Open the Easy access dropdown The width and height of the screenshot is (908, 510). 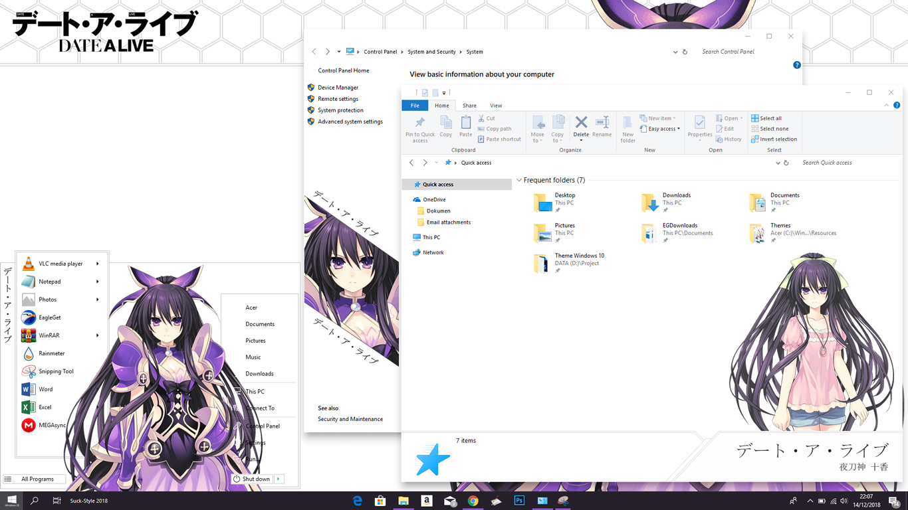tap(661, 129)
